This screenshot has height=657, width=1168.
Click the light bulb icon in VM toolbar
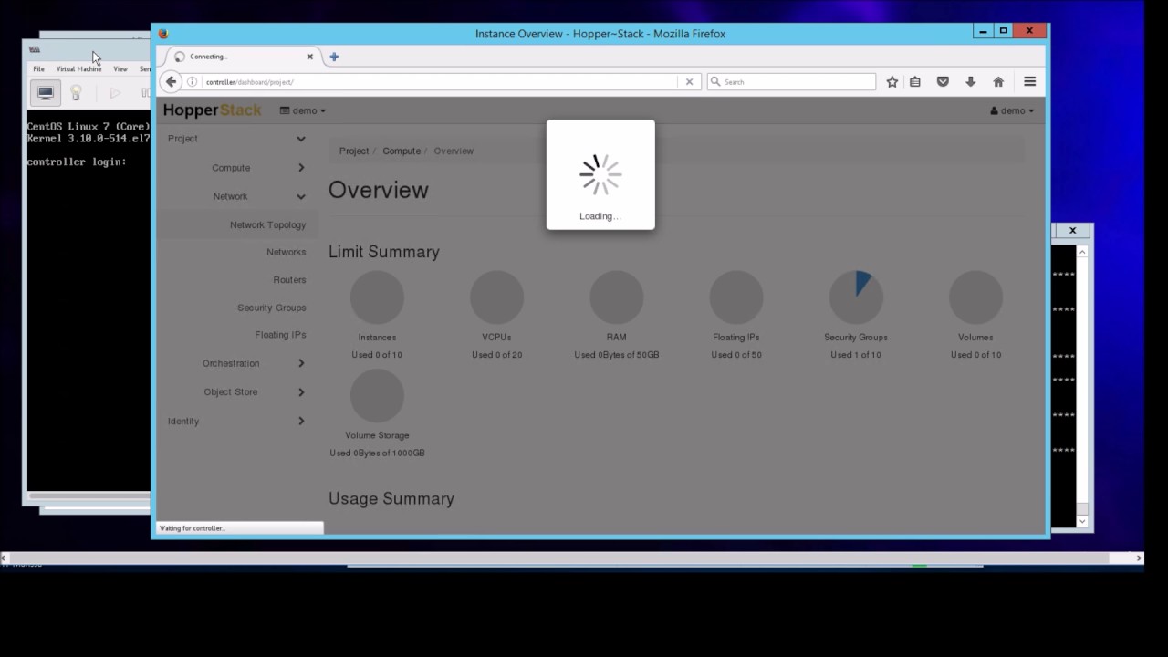click(x=76, y=92)
